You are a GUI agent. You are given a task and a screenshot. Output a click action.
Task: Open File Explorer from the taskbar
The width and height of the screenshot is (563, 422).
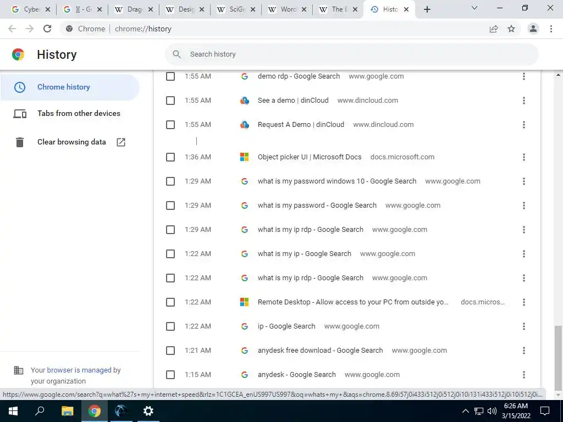[67, 411]
